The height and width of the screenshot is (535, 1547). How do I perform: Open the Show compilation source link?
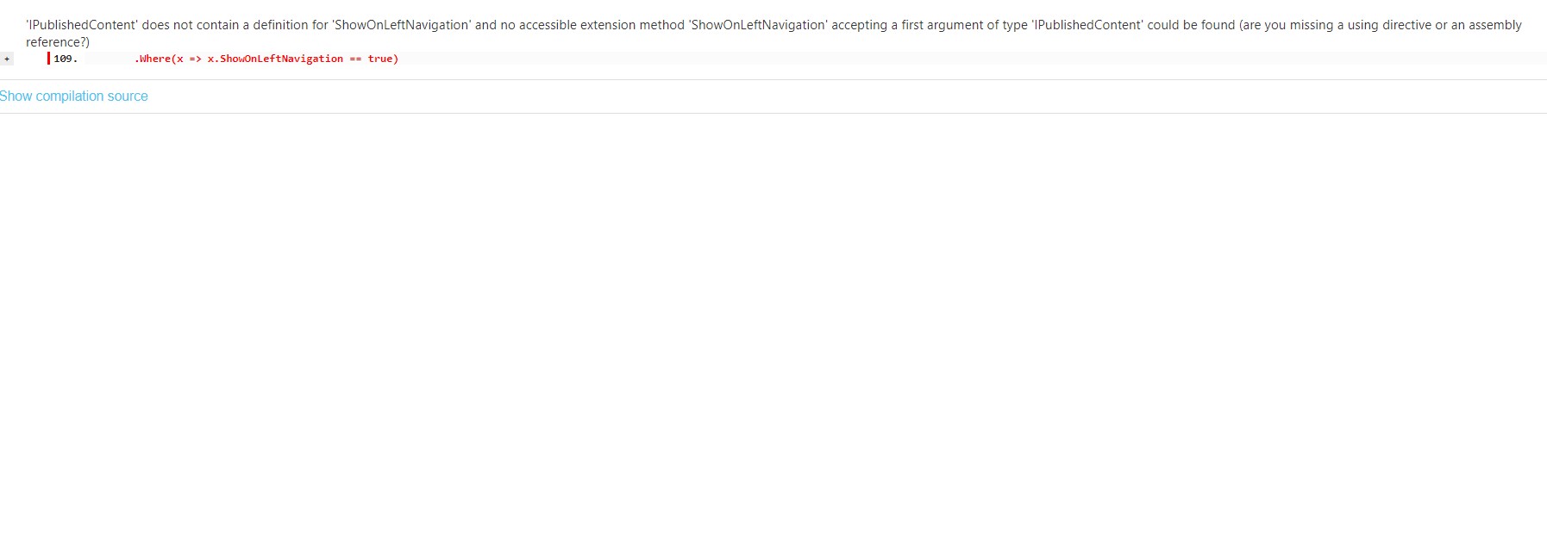tap(74, 96)
